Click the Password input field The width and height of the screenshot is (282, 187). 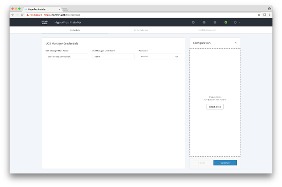[160, 57]
